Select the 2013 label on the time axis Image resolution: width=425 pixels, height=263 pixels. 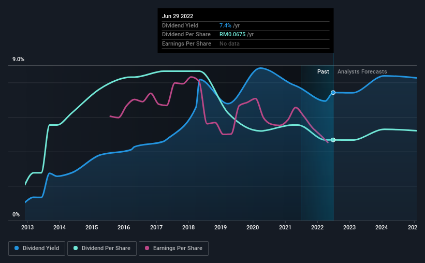[x=27, y=227]
